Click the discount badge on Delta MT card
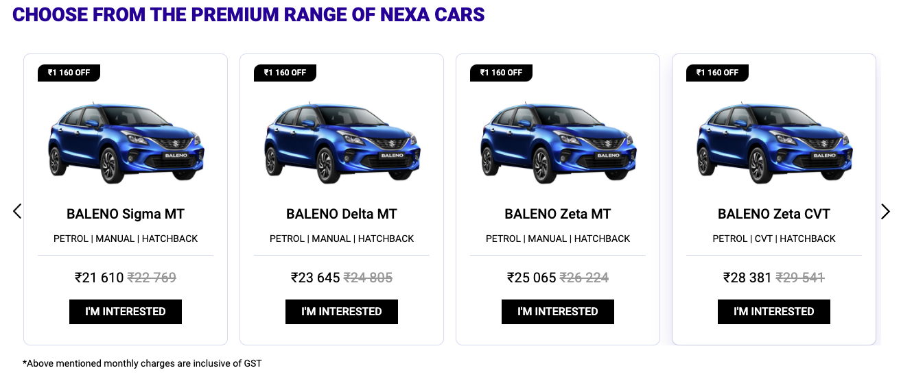Viewport: 912px width, 379px height. [x=285, y=73]
